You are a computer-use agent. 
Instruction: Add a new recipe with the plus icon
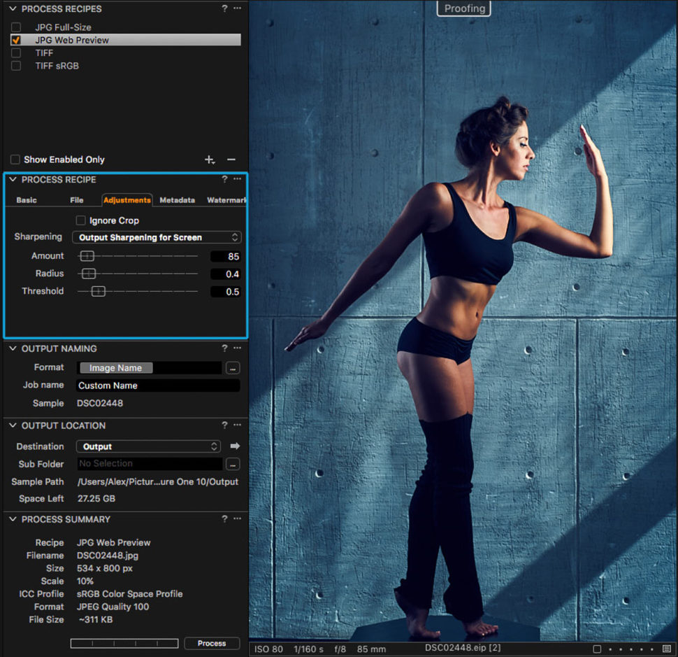point(210,160)
